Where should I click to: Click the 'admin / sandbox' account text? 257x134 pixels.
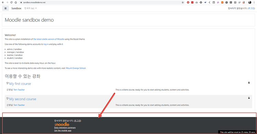tap(14, 49)
